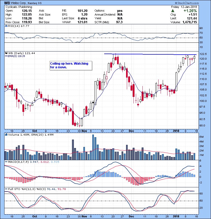
Task: Click the Volume value 1,479,715
Action: coord(190,22)
